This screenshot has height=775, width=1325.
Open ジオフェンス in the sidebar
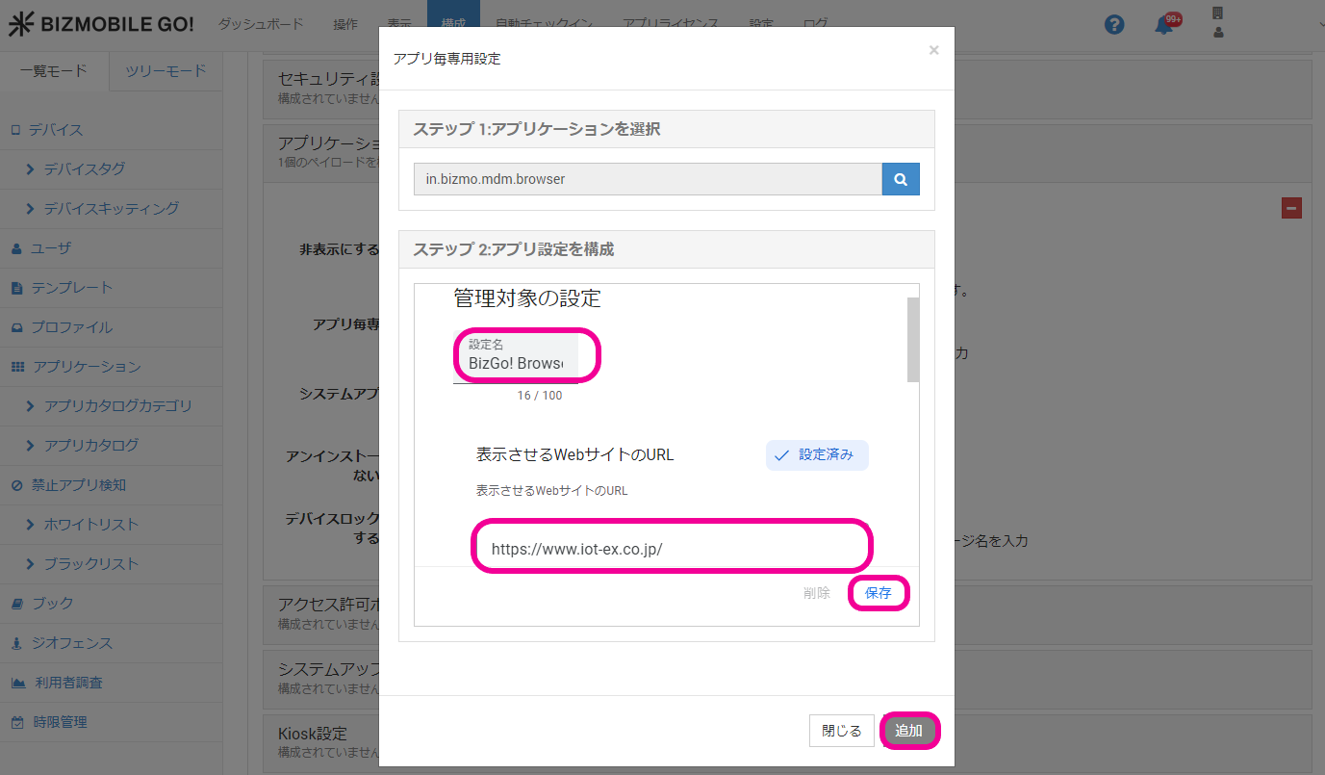71,642
